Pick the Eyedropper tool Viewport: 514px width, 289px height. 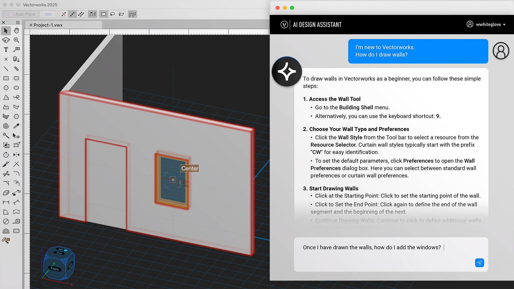(x=16, y=126)
